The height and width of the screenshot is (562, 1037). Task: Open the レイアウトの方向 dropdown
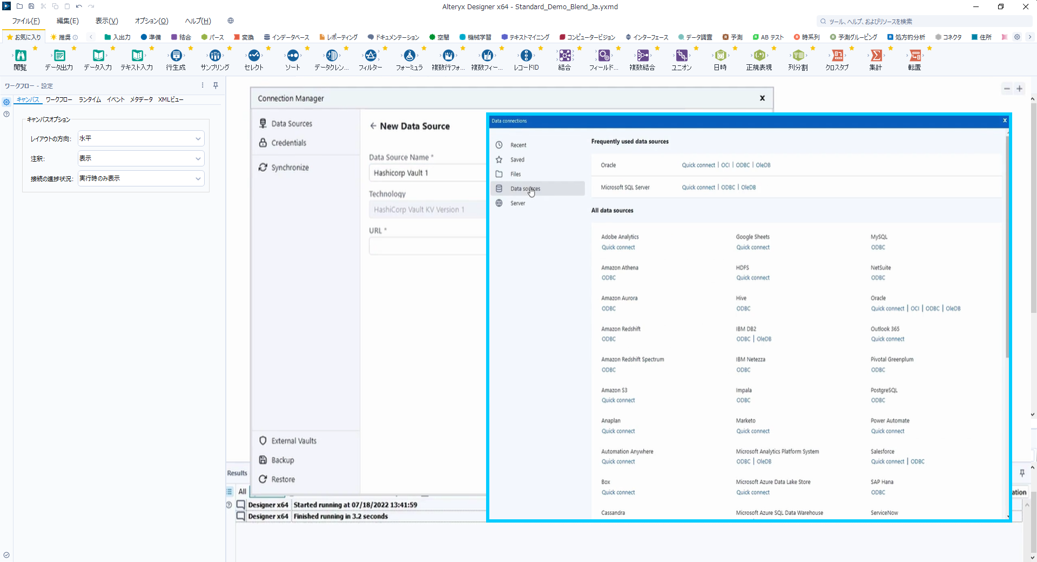[x=141, y=138]
